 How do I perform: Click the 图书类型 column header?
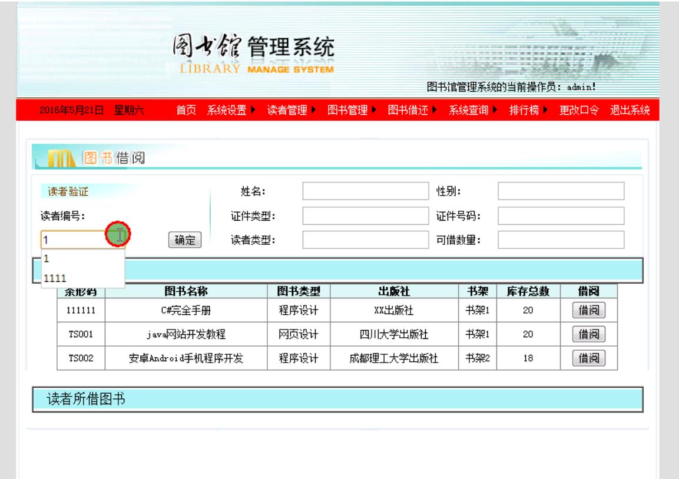click(x=299, y=291)
